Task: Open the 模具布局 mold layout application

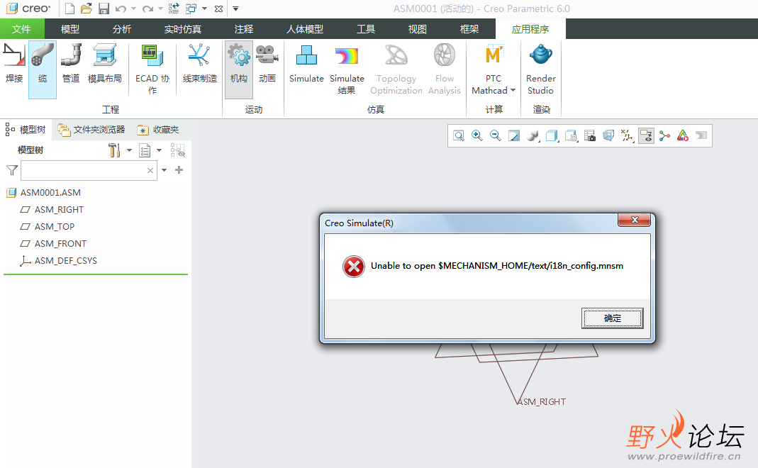Action: click(104, 63)
